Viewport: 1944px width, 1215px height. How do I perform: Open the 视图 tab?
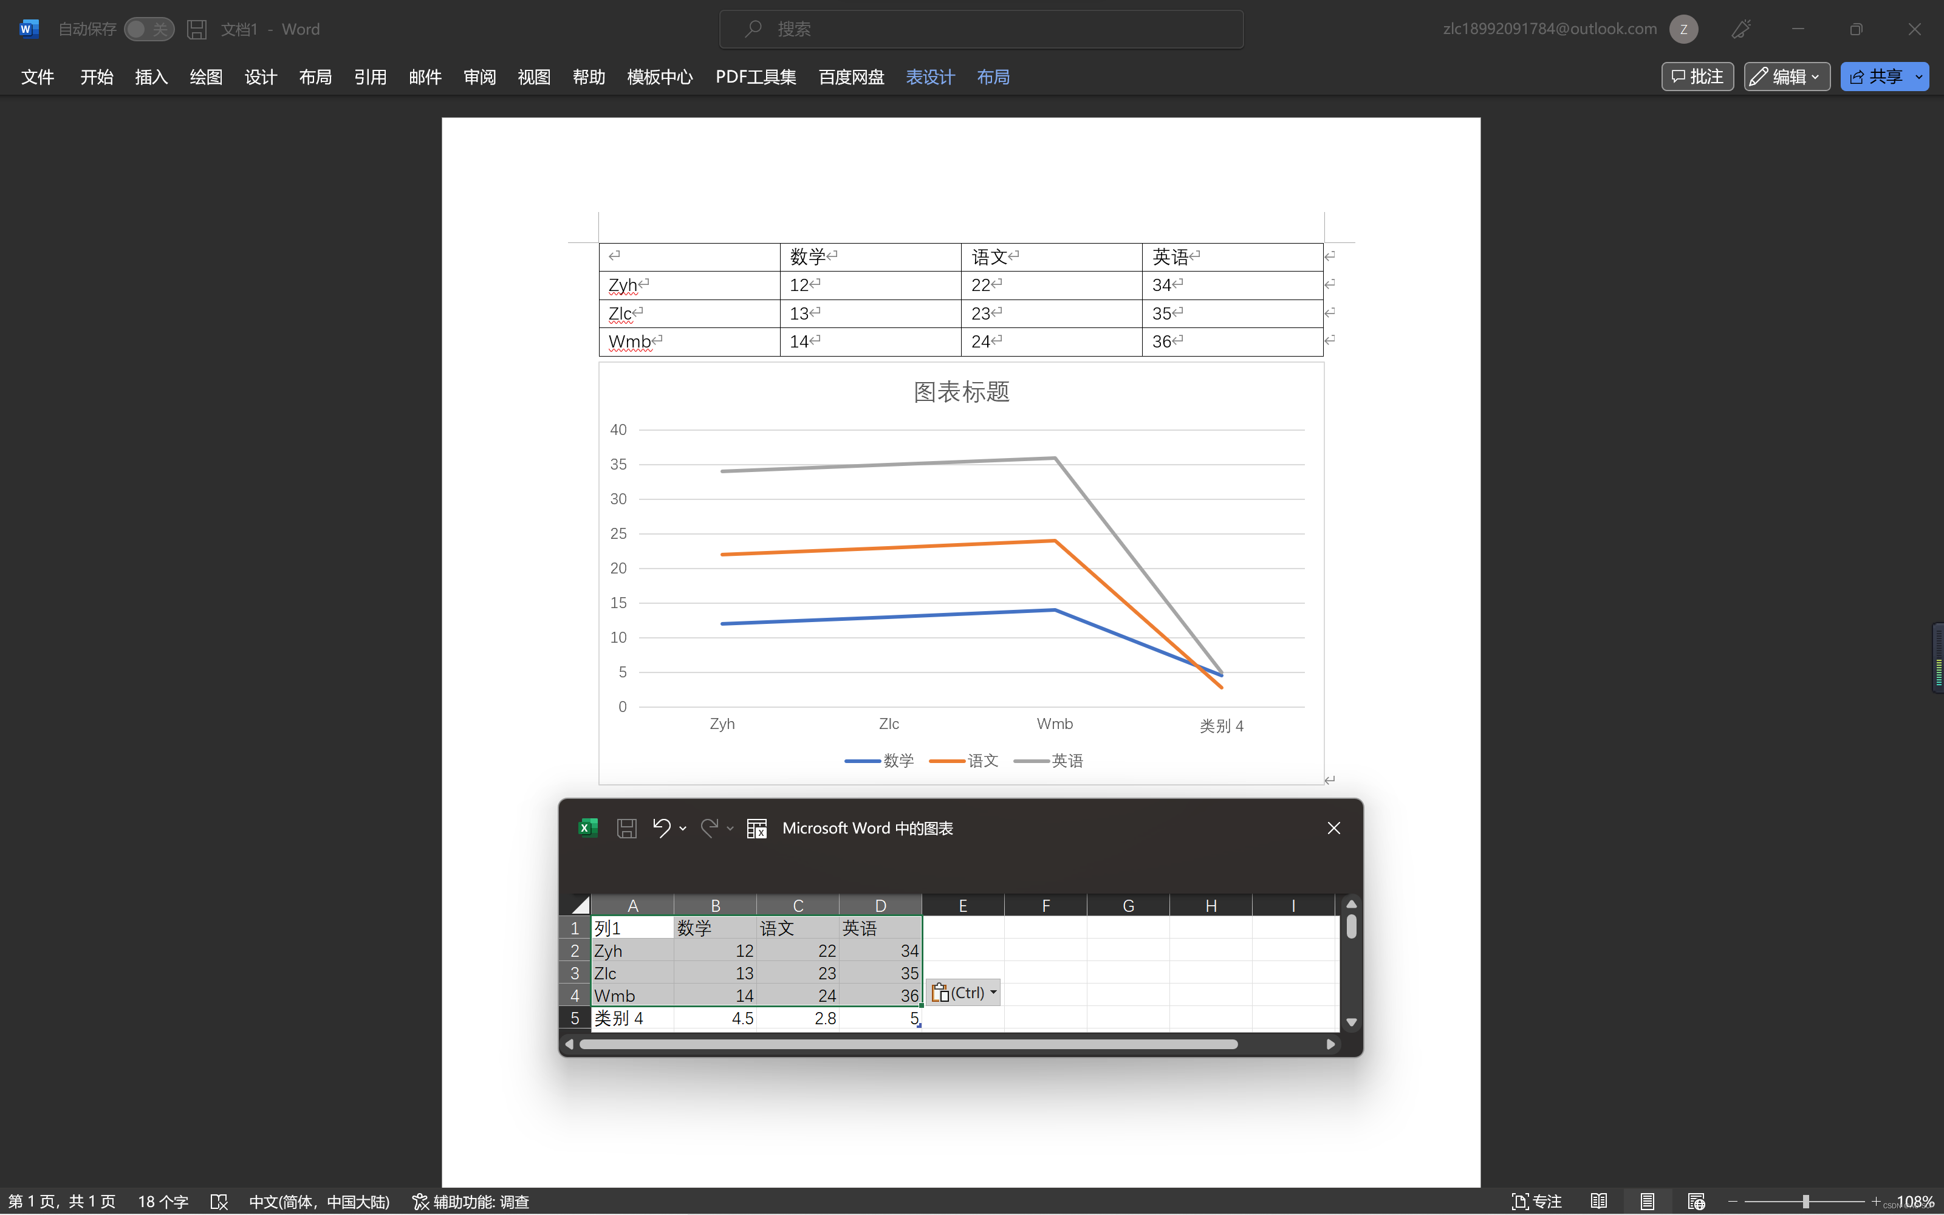[x=534, y=77]
